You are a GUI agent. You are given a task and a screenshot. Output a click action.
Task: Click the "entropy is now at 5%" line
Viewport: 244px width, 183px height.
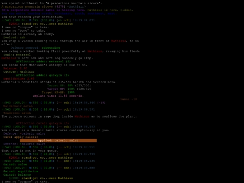pos(44,65)
